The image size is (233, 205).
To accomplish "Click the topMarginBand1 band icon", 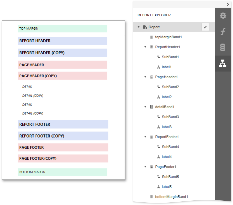I will click(152, 37).
